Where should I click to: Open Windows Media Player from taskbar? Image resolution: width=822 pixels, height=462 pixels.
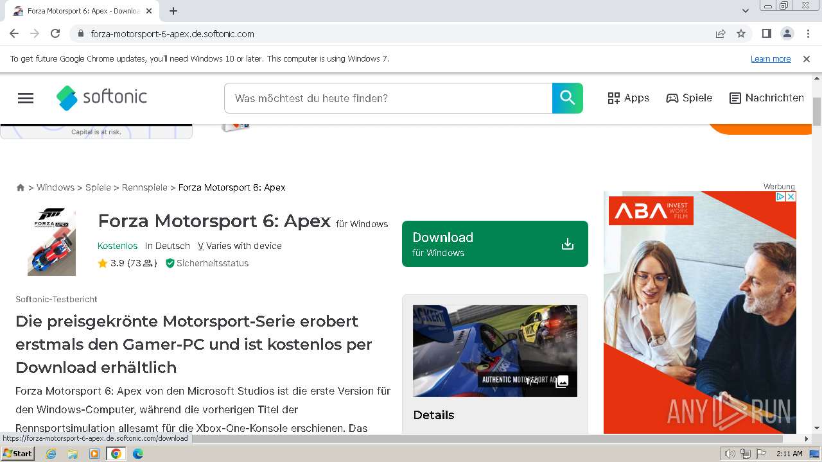click(x=94, y=454)
